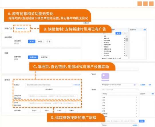
Task: Expand the 金融 industry row chevron
Action: point(136,97)
